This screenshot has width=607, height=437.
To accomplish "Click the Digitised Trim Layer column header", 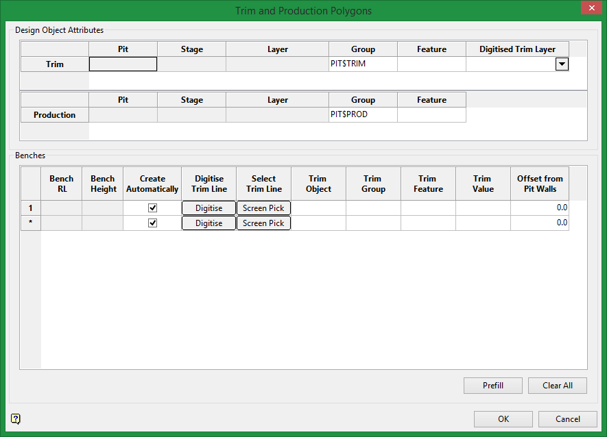I will pos(518,49).
